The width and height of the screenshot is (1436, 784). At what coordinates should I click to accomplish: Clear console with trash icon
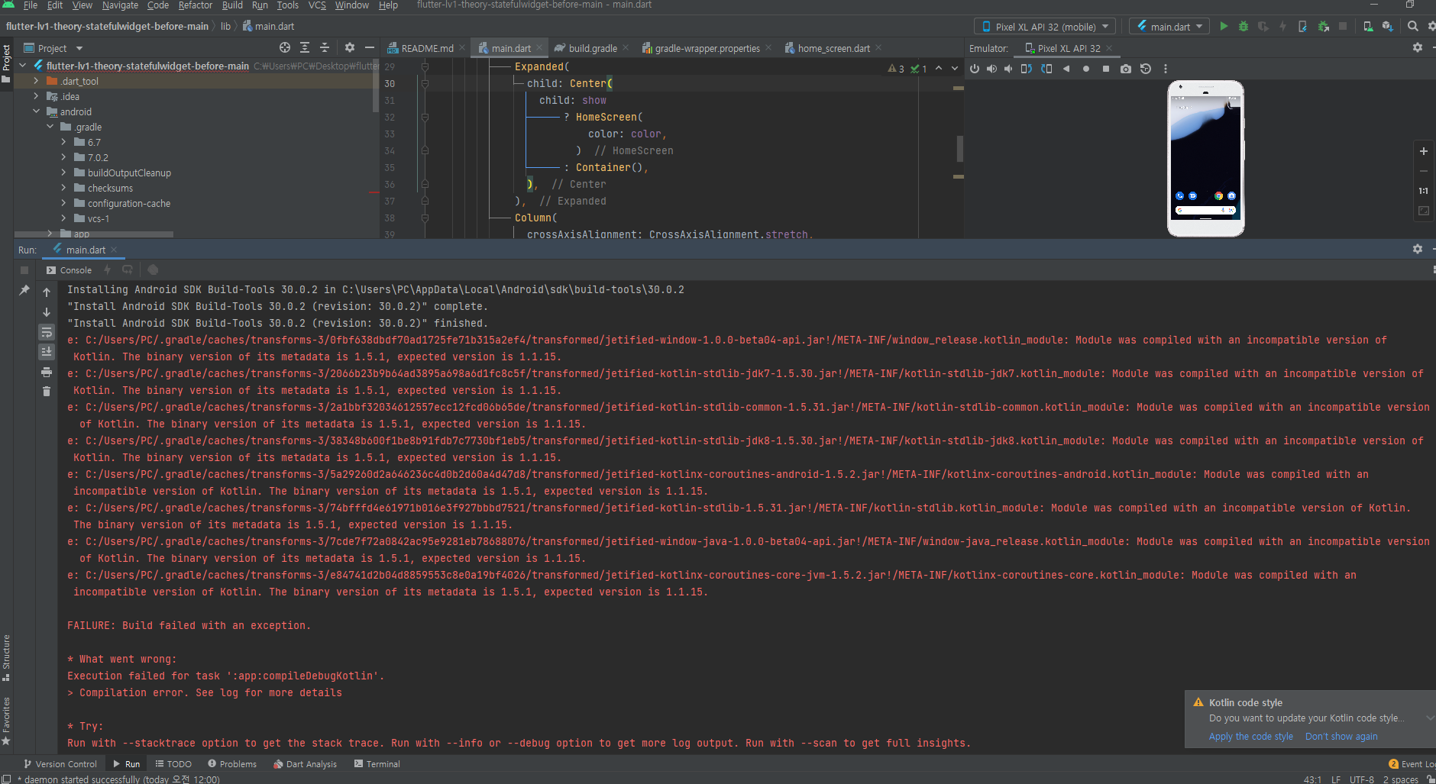pyautogui.click(x=47, y=392)
